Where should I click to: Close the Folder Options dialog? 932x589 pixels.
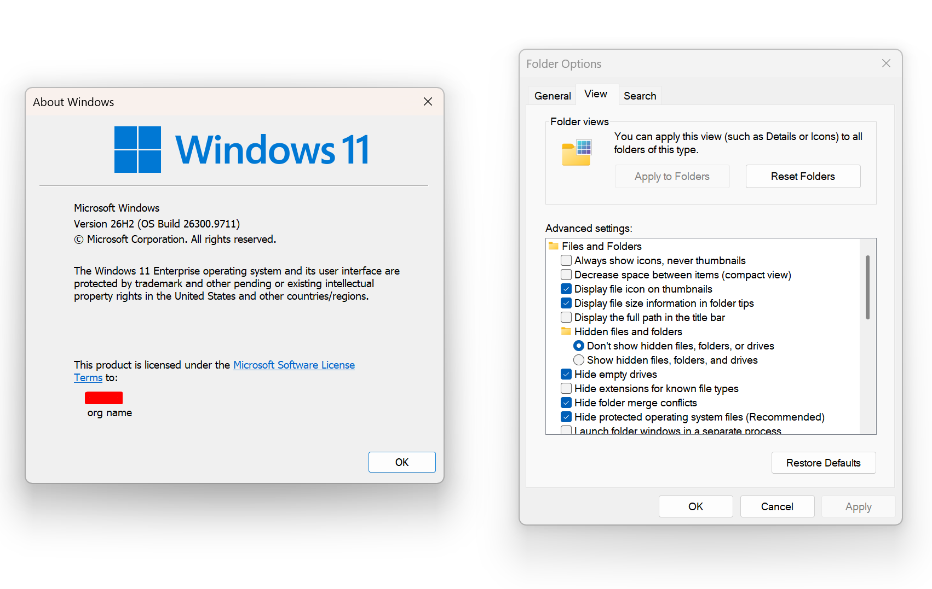[886, 63]
